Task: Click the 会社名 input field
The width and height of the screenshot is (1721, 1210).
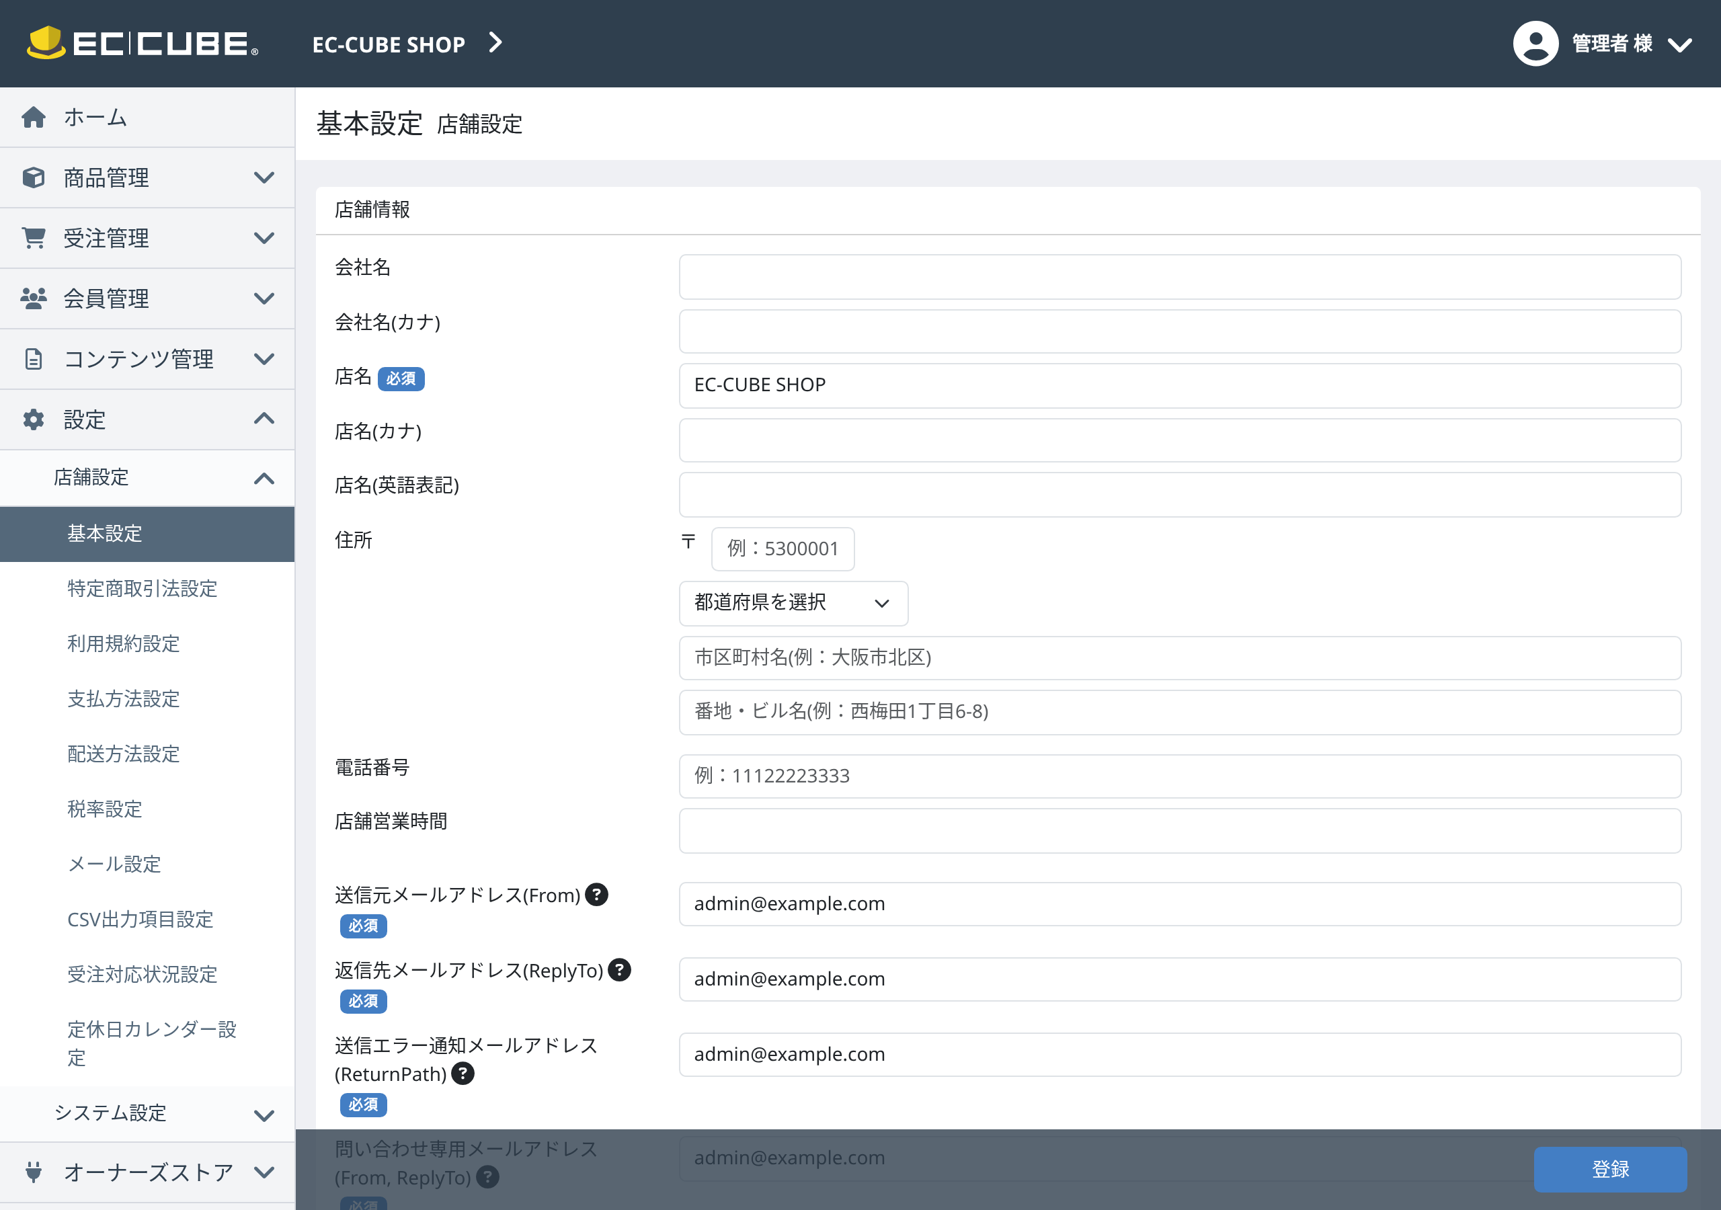Action: tap(1180, 277)
